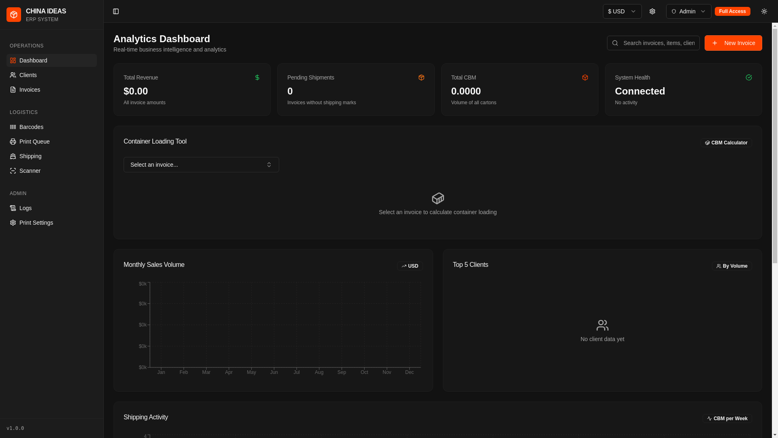Toggle the sidebar panel icon
Viewport: 778px width, 438px height.
coord(116,11)
